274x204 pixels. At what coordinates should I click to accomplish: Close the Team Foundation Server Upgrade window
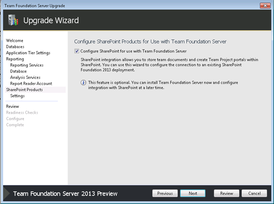pos(265,6)
